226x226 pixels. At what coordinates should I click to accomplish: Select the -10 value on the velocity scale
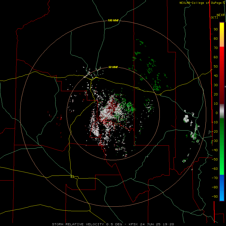[x=215, y=122]
